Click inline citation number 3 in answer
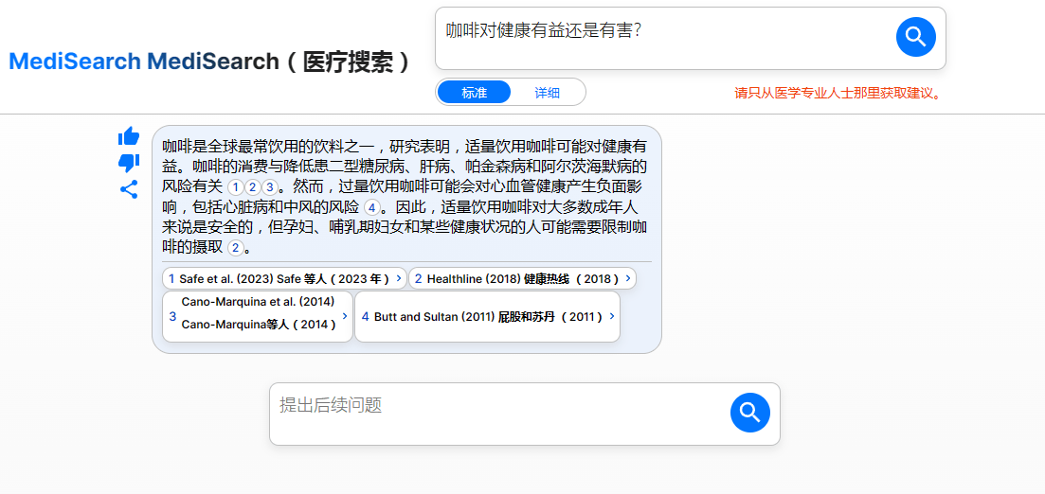1045x494 pixels. coord(269,187)
